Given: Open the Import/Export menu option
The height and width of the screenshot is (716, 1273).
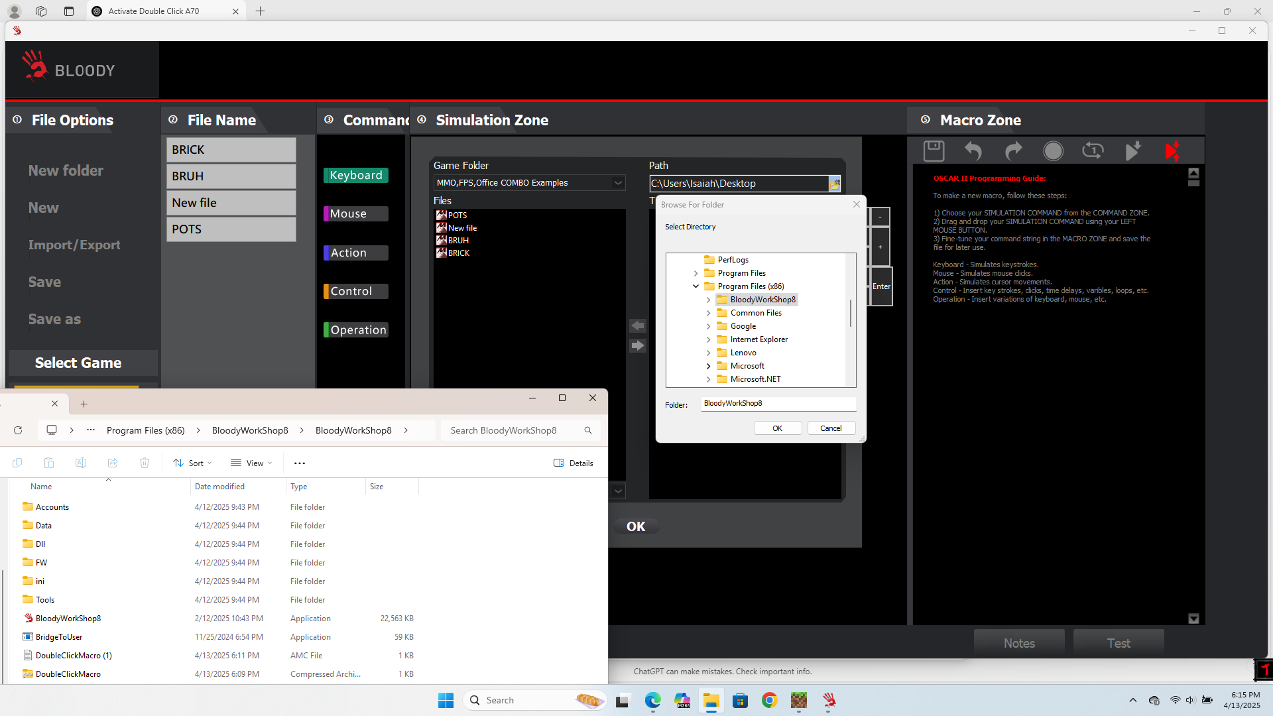Looking at the screenshot, I should (74, 245).
